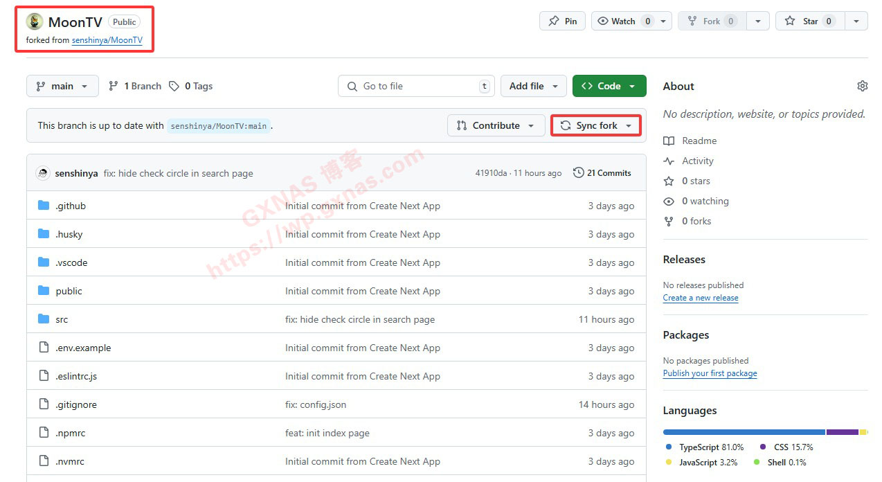Click the senshinya/MoonTV:main branch label
Screen dimensions: 882x482
219,126
